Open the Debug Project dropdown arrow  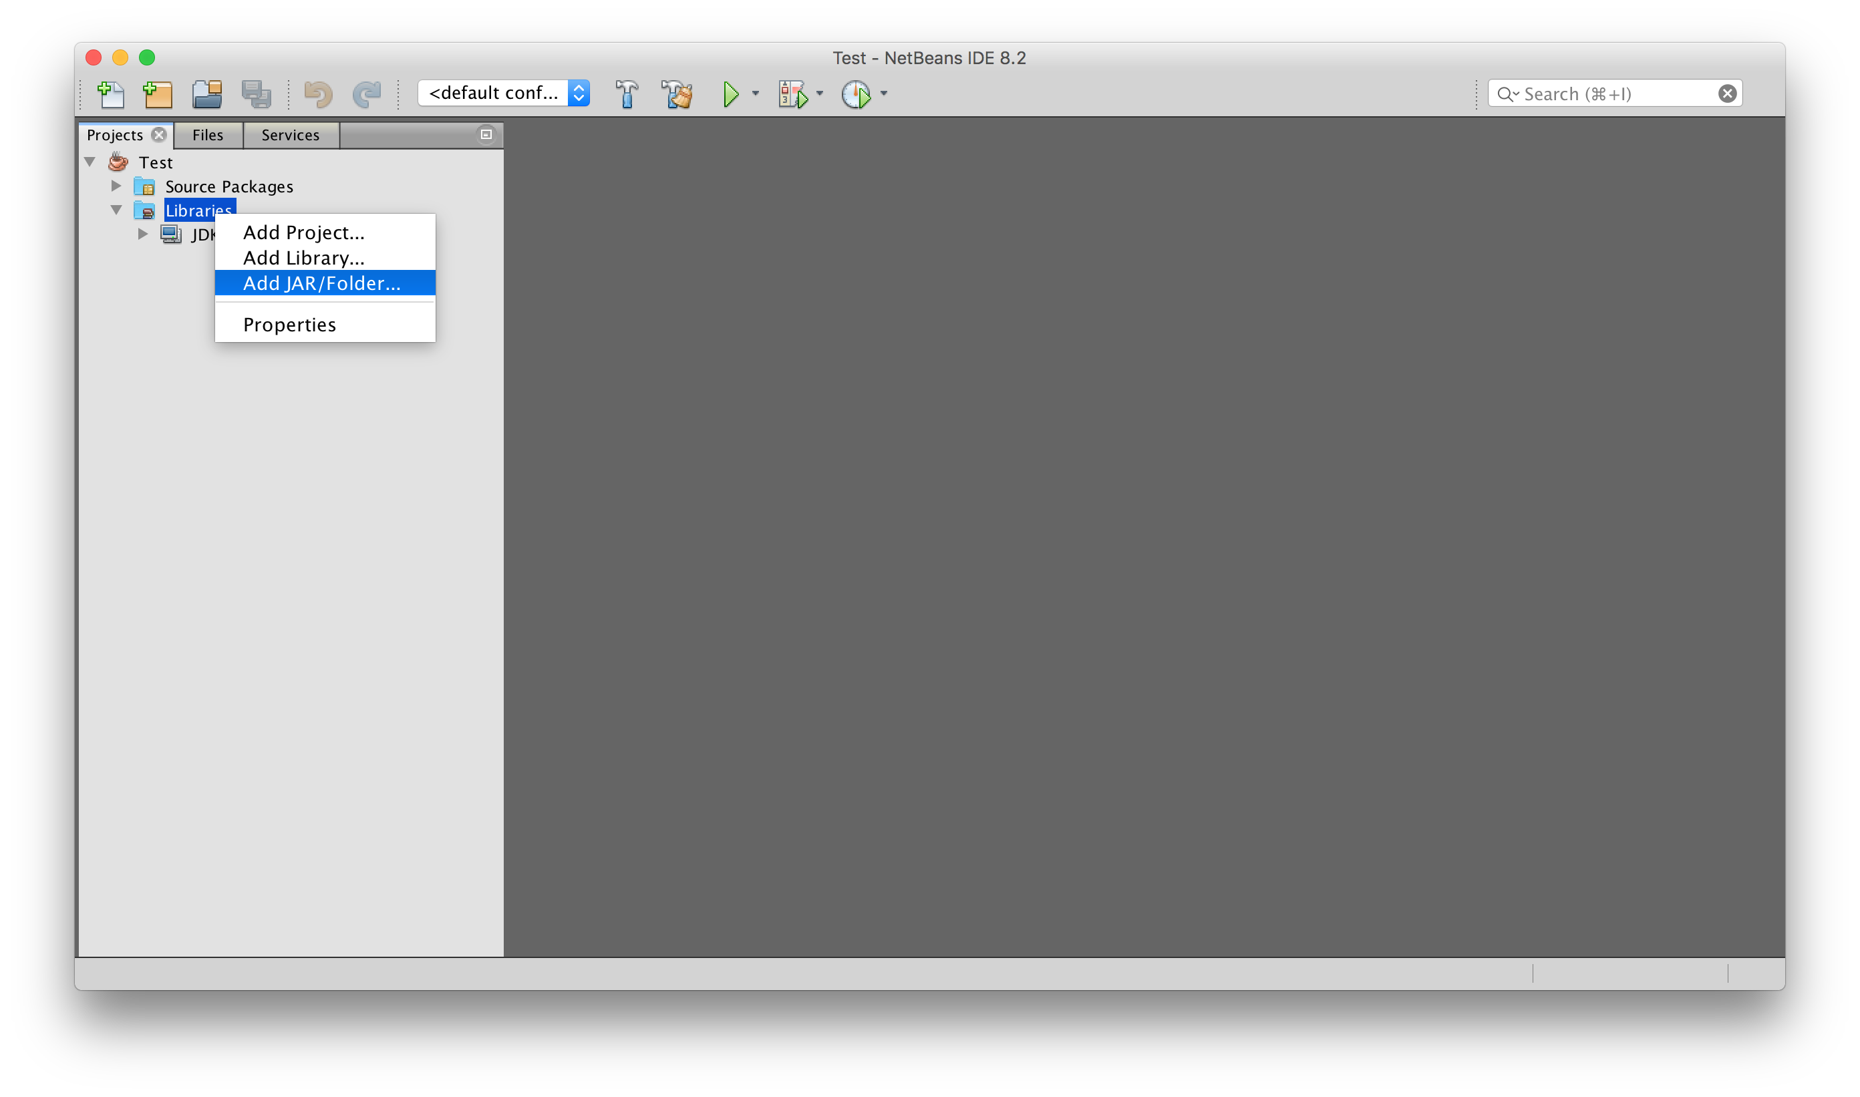click(x=820, y=94)
